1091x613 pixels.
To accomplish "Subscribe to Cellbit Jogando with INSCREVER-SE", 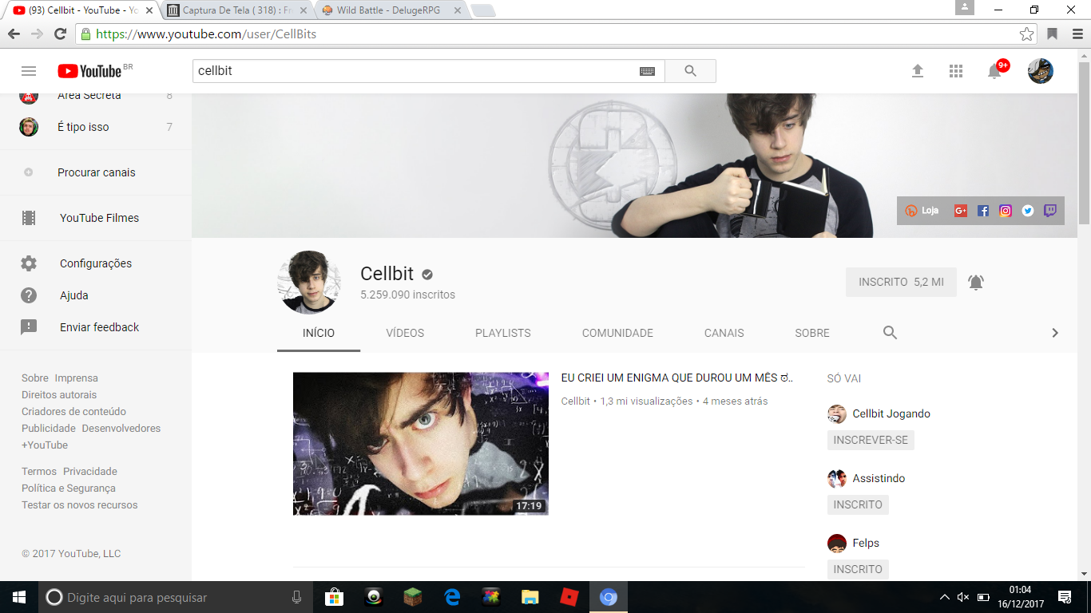I will [871, 440].
